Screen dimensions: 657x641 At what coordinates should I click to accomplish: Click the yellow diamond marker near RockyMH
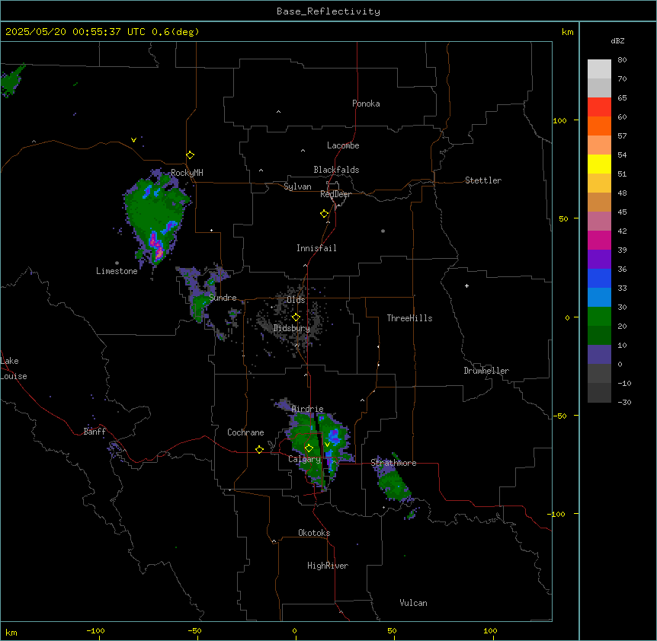[191, 155]
